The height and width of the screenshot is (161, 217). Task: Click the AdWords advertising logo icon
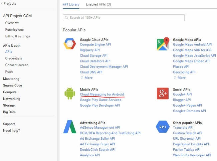point(70,127)
